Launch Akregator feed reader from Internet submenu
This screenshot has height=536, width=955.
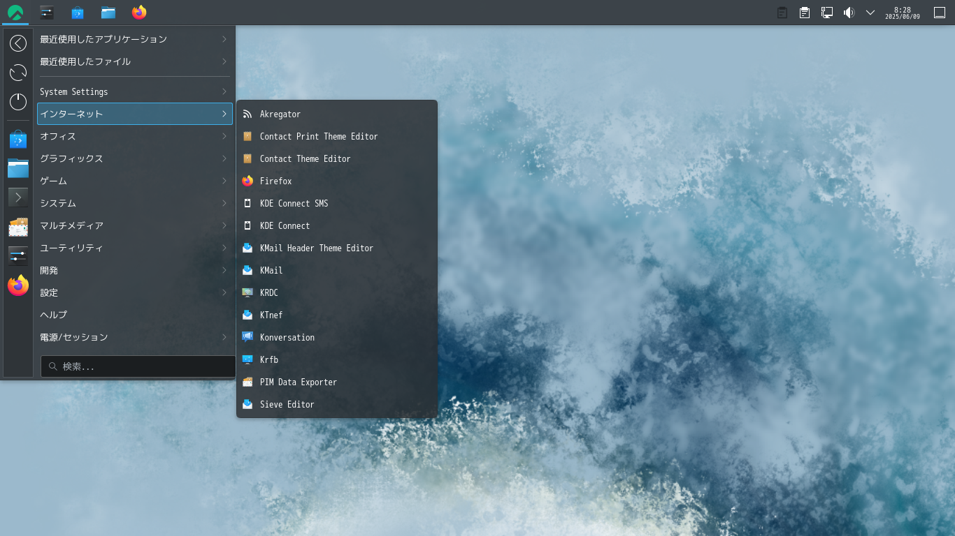pyautogui.click(x=337, y=114)
